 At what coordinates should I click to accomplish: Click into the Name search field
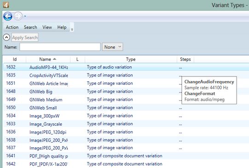click(x=60, y=47)
